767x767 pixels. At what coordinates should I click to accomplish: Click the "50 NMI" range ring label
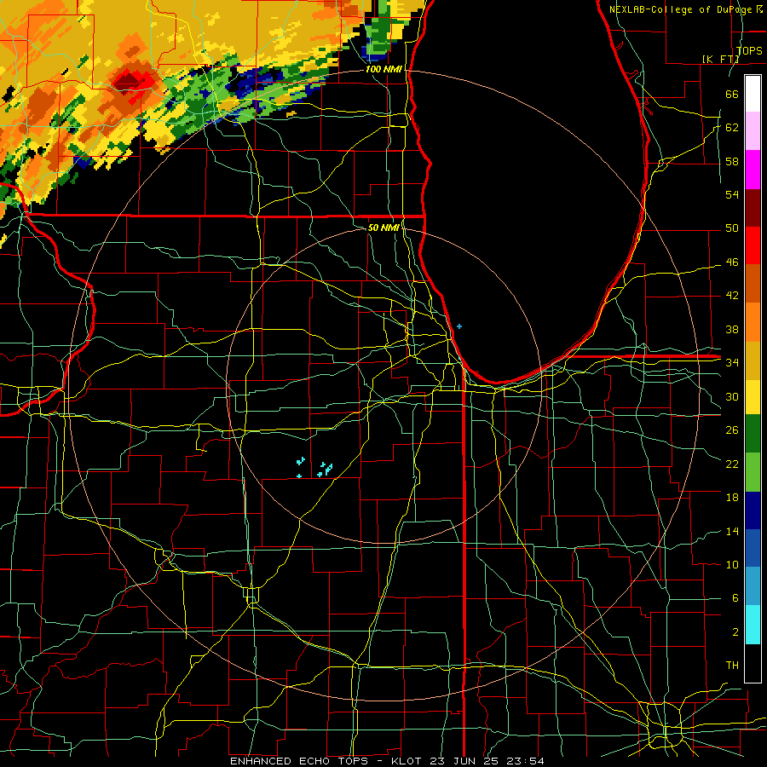[x=383, y=228]
